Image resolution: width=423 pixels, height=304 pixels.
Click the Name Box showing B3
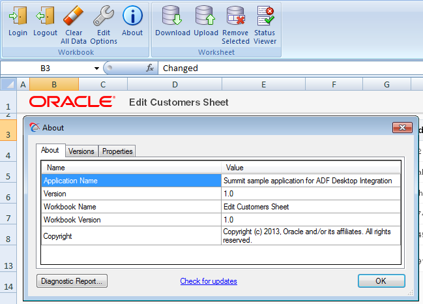(46, 68)
